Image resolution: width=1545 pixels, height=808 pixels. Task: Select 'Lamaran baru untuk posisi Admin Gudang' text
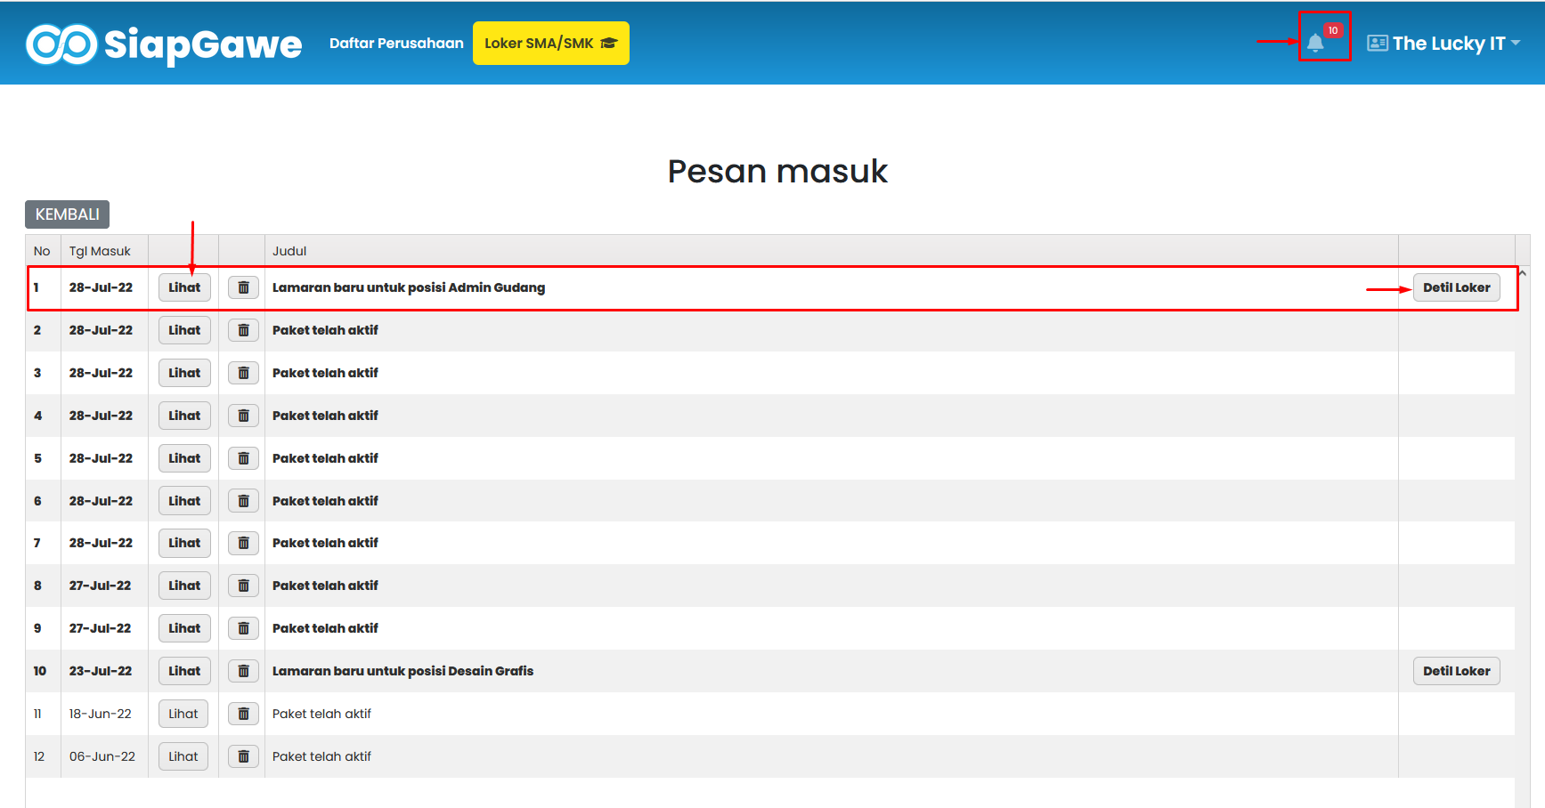coord(409,287)
